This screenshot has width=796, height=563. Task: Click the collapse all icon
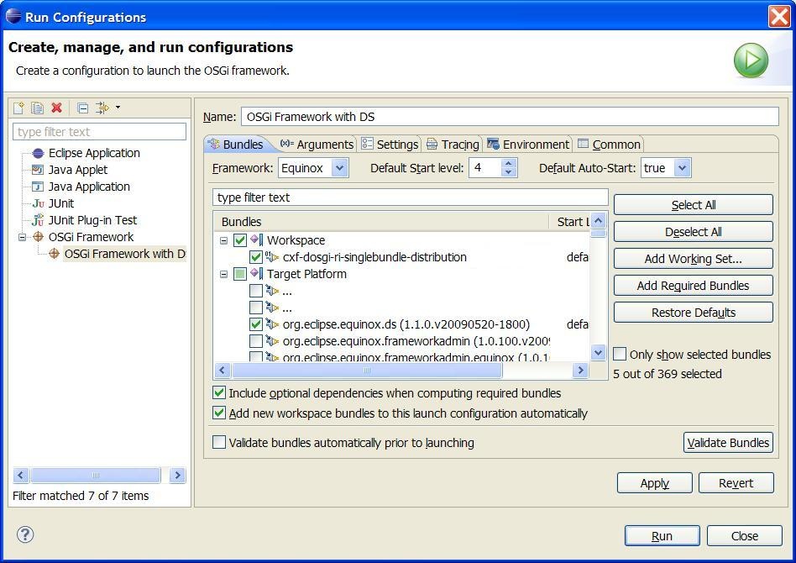coord(82,108)
